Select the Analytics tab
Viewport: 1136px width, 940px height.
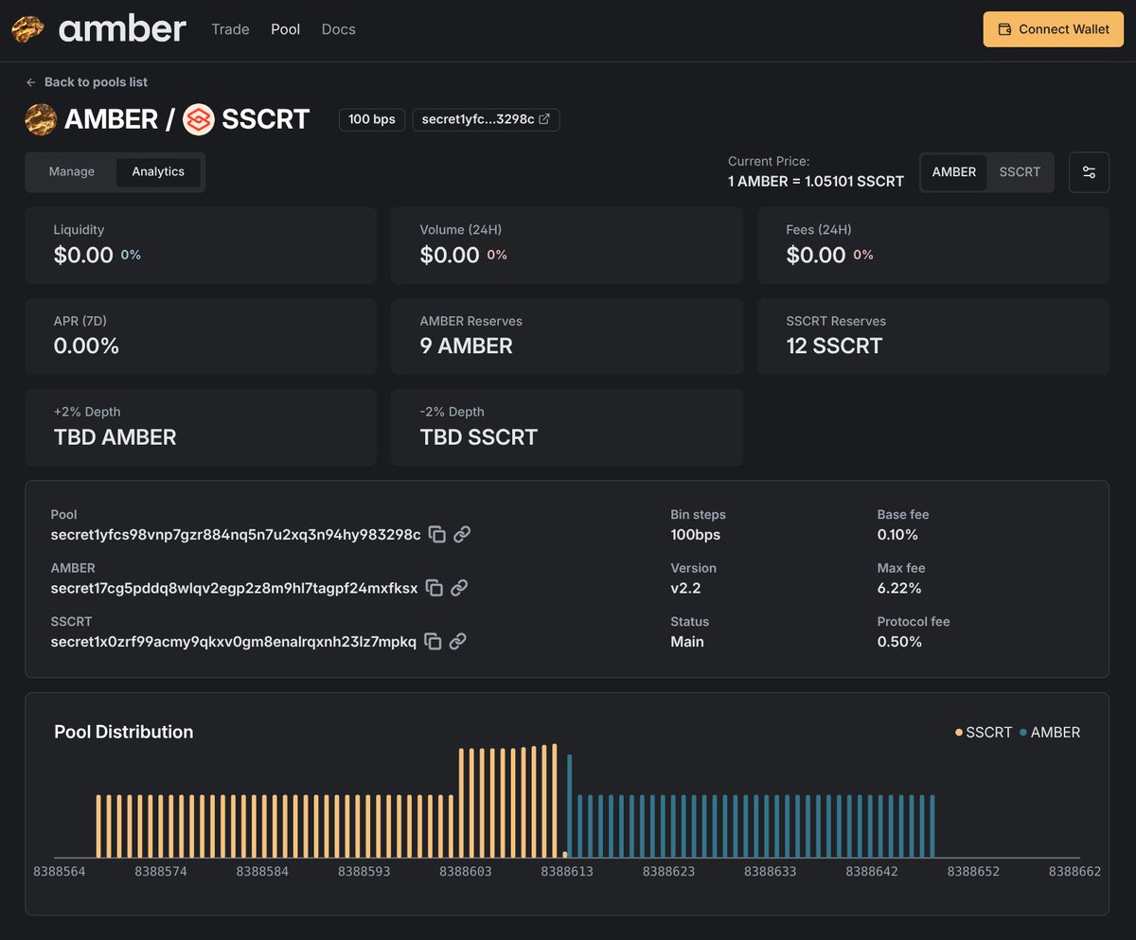[158, 171]
